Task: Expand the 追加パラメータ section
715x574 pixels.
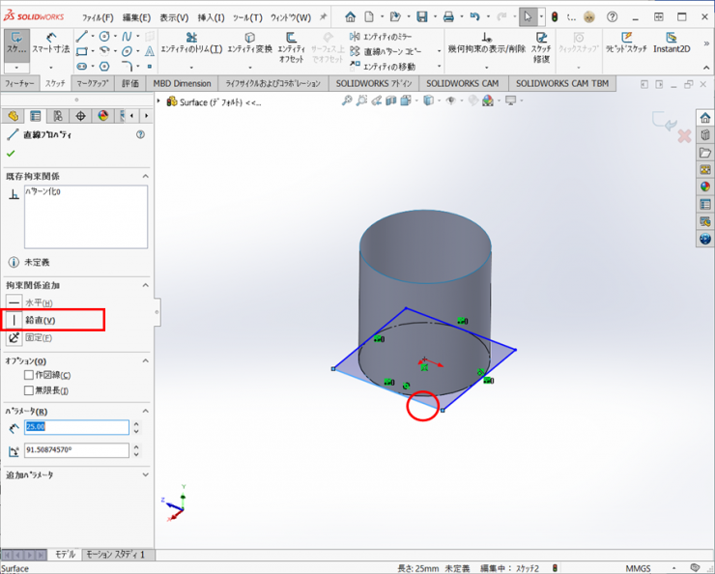Action: coord(145,474)
